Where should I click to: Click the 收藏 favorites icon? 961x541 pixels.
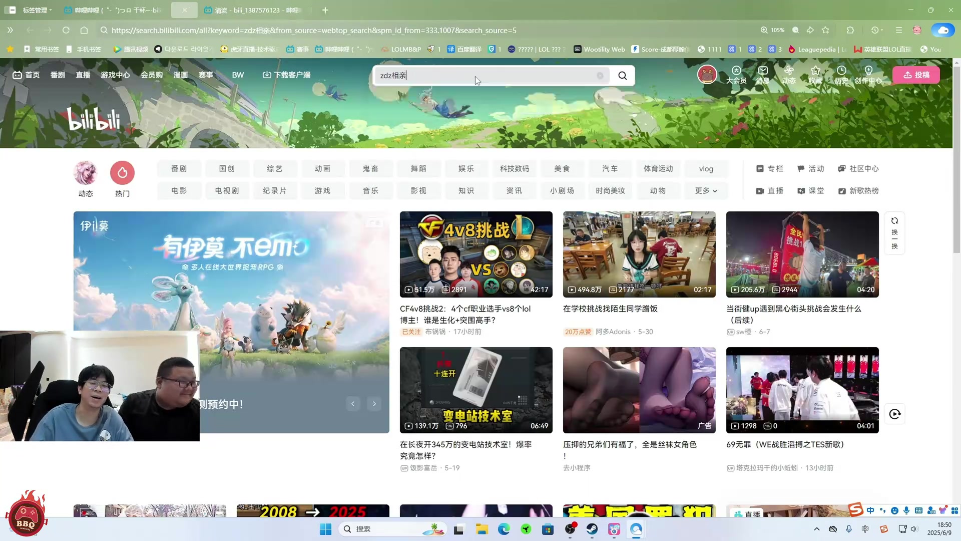pos(815,75)
